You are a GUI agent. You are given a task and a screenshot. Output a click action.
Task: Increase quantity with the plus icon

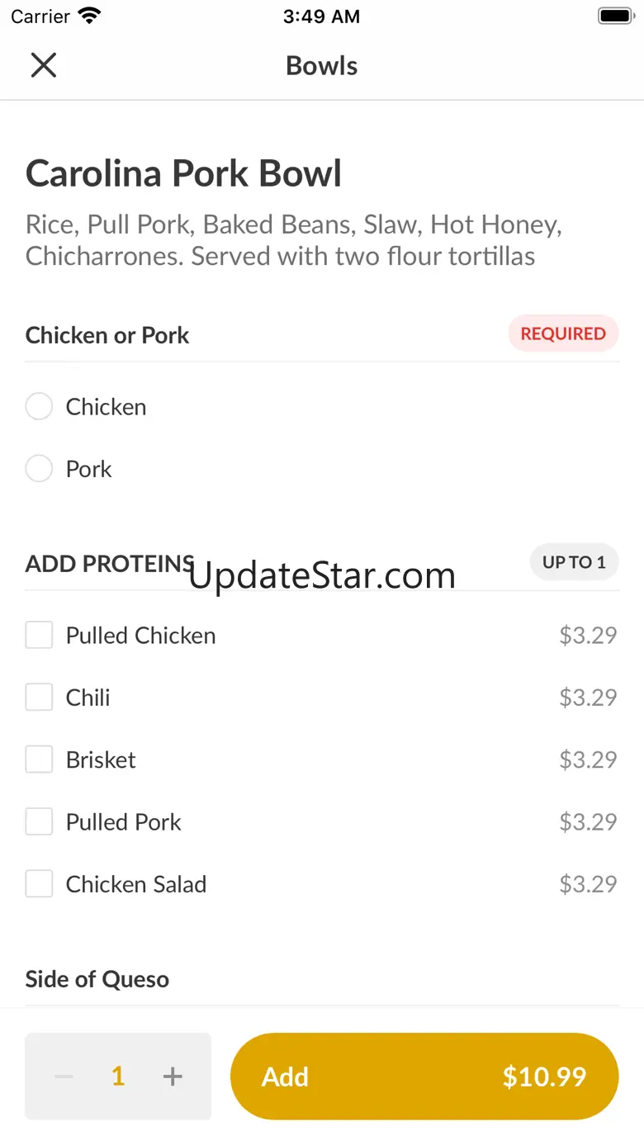(x=173, y=1076)
